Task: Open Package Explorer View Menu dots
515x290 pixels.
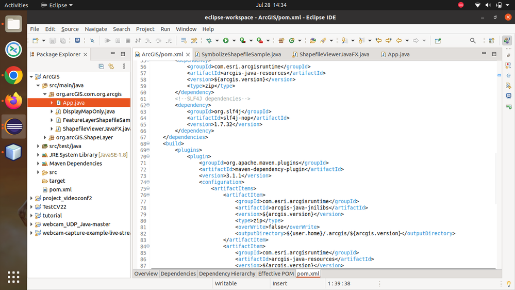Action: [x=124, y=66]
